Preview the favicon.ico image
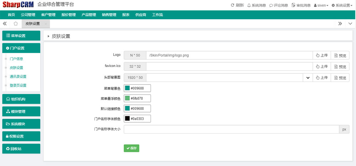Screen dimensions: 356x166 click(340, 67)
